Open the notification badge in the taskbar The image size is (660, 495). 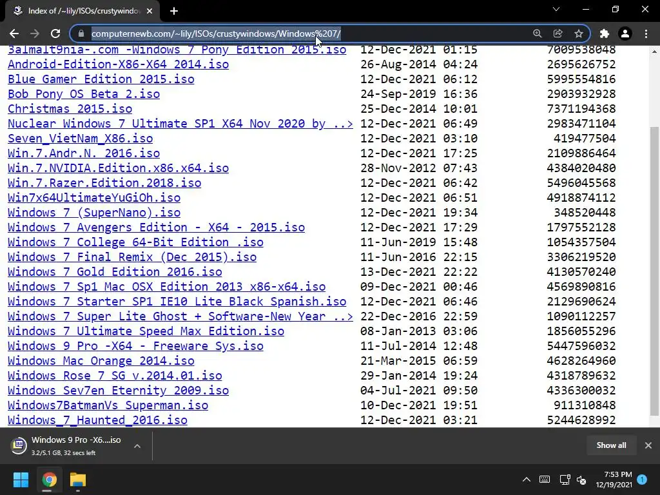[642, 480]
